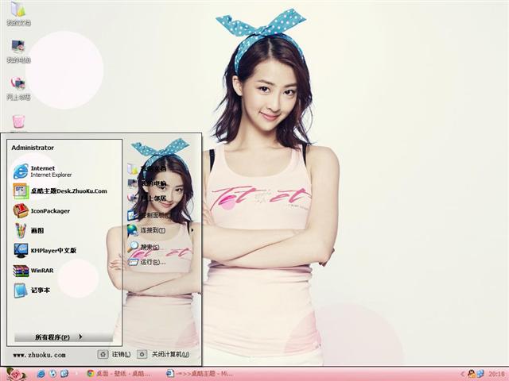Open the My Documents desktop icon

[18, 13]
